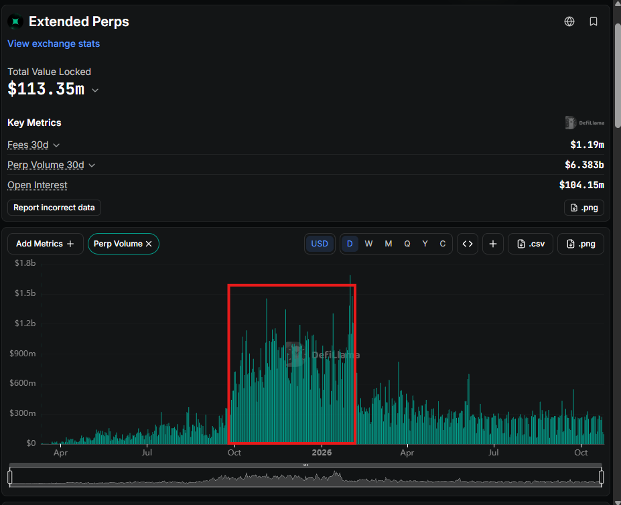Click the $1.19m fees value
This screenshot has height=505, width=621.
pos(587,145)
